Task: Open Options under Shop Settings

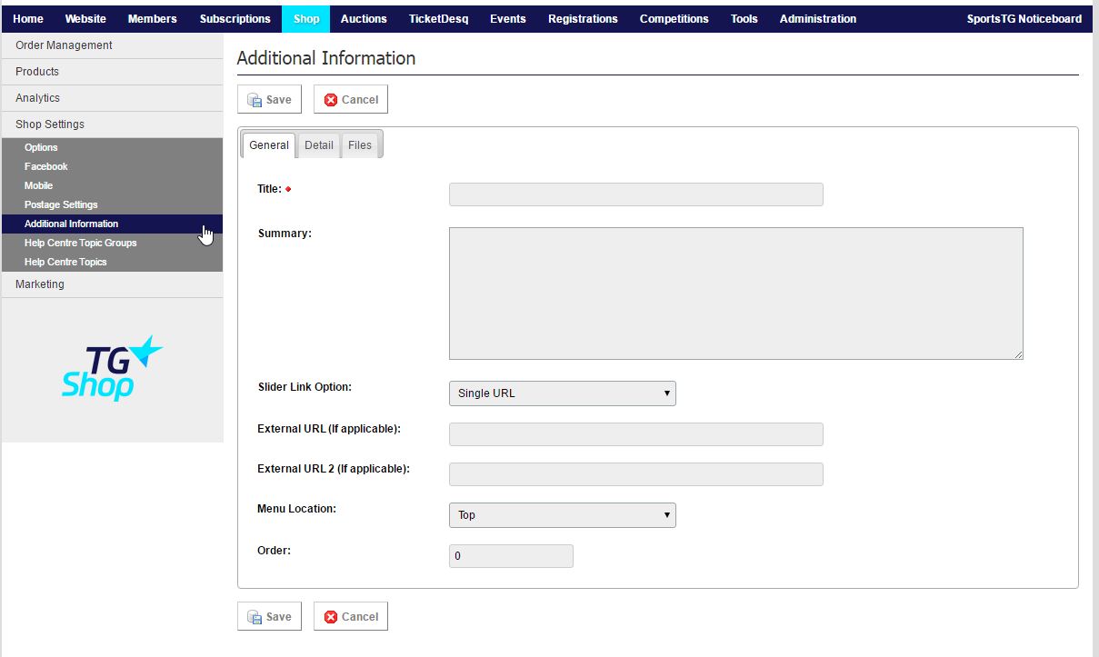Action: tap(112, 147)
